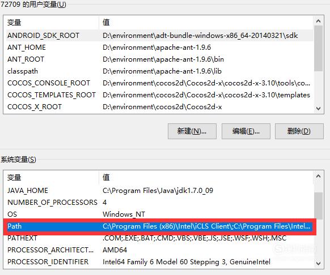This screenshot has height=275, width=330.
Task: Select the JAVA_HOME system variable
Action: (159, 191)
